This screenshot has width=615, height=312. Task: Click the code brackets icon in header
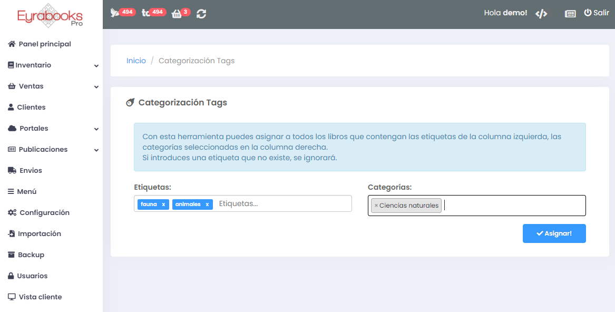pos(541,14)
